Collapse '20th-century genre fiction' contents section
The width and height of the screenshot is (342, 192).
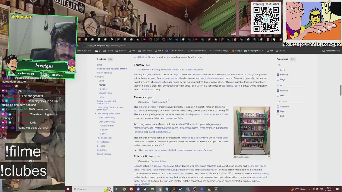click(x=95, y=114)
